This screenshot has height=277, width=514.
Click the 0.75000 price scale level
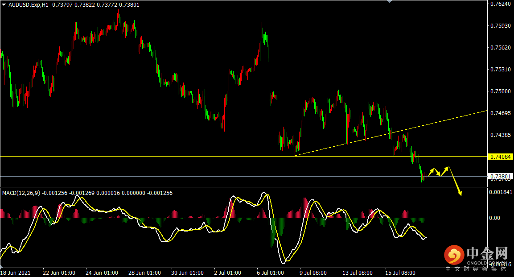[500, 91]
